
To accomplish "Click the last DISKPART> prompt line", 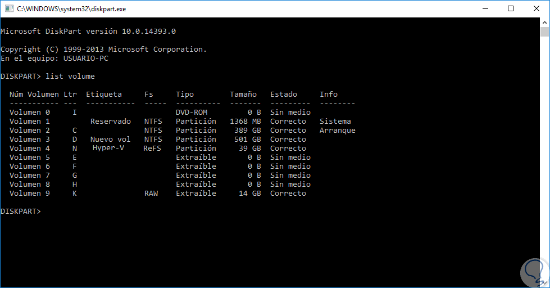I will (21, 211).
